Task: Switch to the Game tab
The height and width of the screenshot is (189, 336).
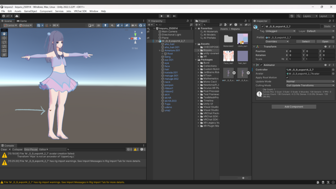Action: click(22, 21)
